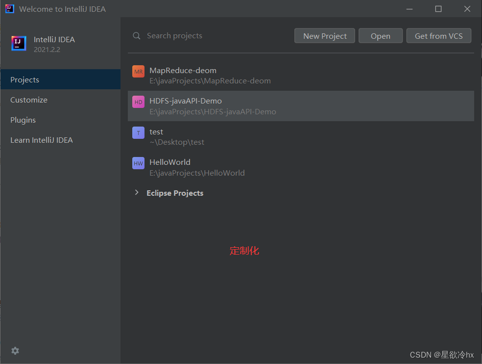Click the title bar IntelliJ icon
Image resolution: width=482 pixels, height=364 pixels.
click(x=9, y=9)
